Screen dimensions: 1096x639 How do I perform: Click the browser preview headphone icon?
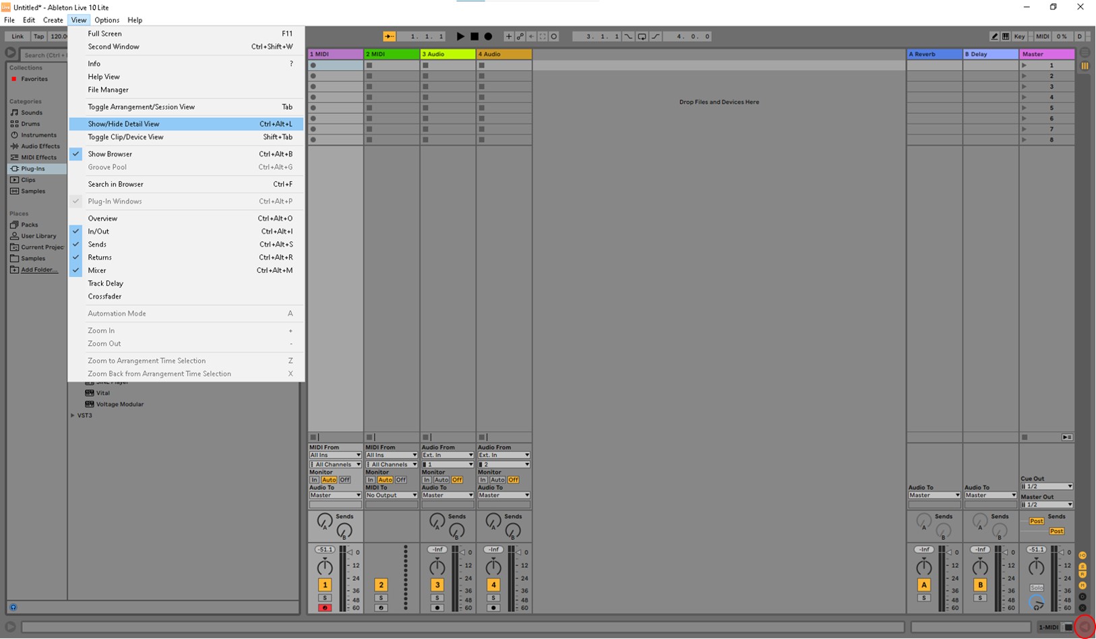point(13,607)
